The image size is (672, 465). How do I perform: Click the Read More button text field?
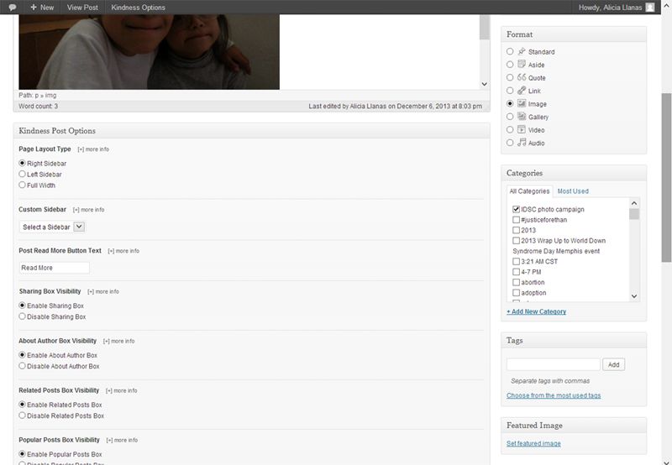click(55, 268)
